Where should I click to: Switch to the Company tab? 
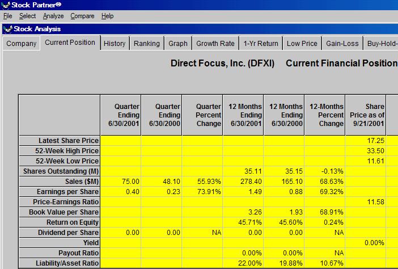coord(22,44)
